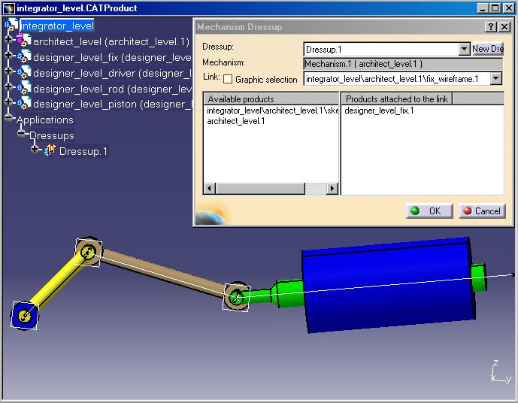The image size is (518, 403).
Task: Click the designer_level_fix product icon
Action: [x=23, y=57]
